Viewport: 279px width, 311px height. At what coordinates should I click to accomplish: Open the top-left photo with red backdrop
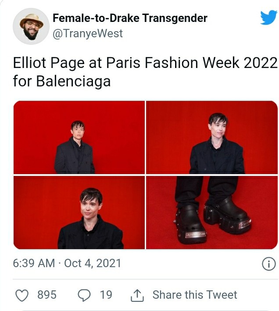[79, 137]
